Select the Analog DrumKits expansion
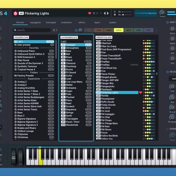176x176 pixels. (34, 88)
